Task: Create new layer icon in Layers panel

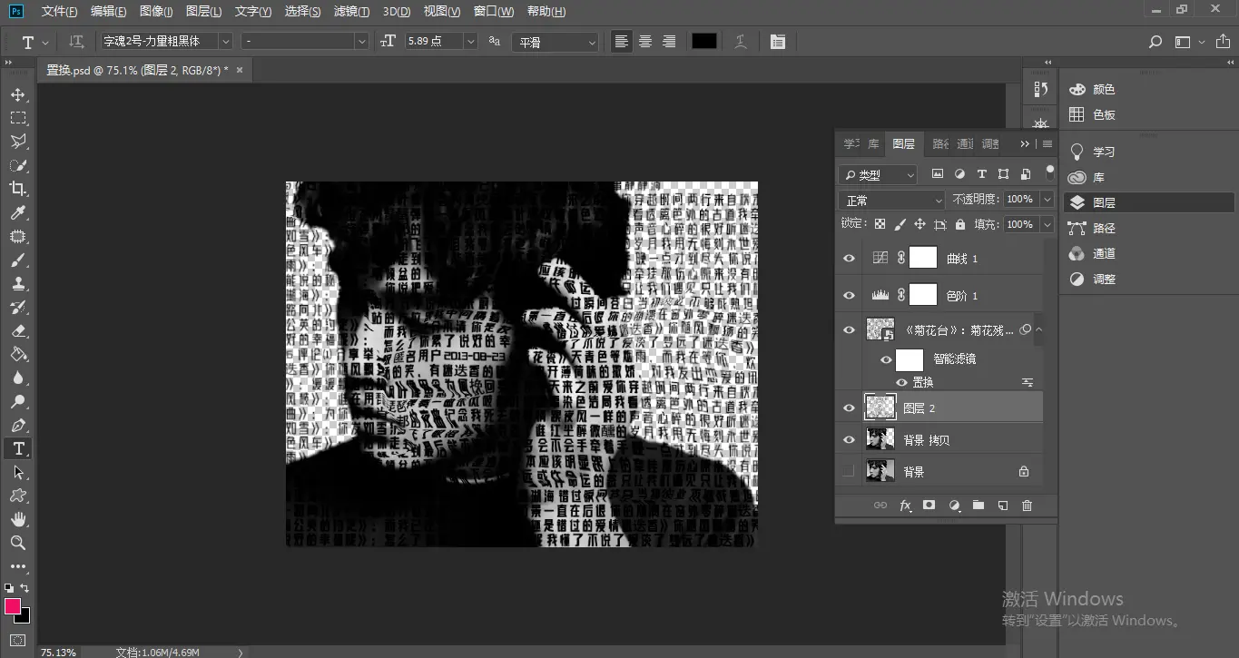Action: pyautogui.click(x=1002, y=506)
